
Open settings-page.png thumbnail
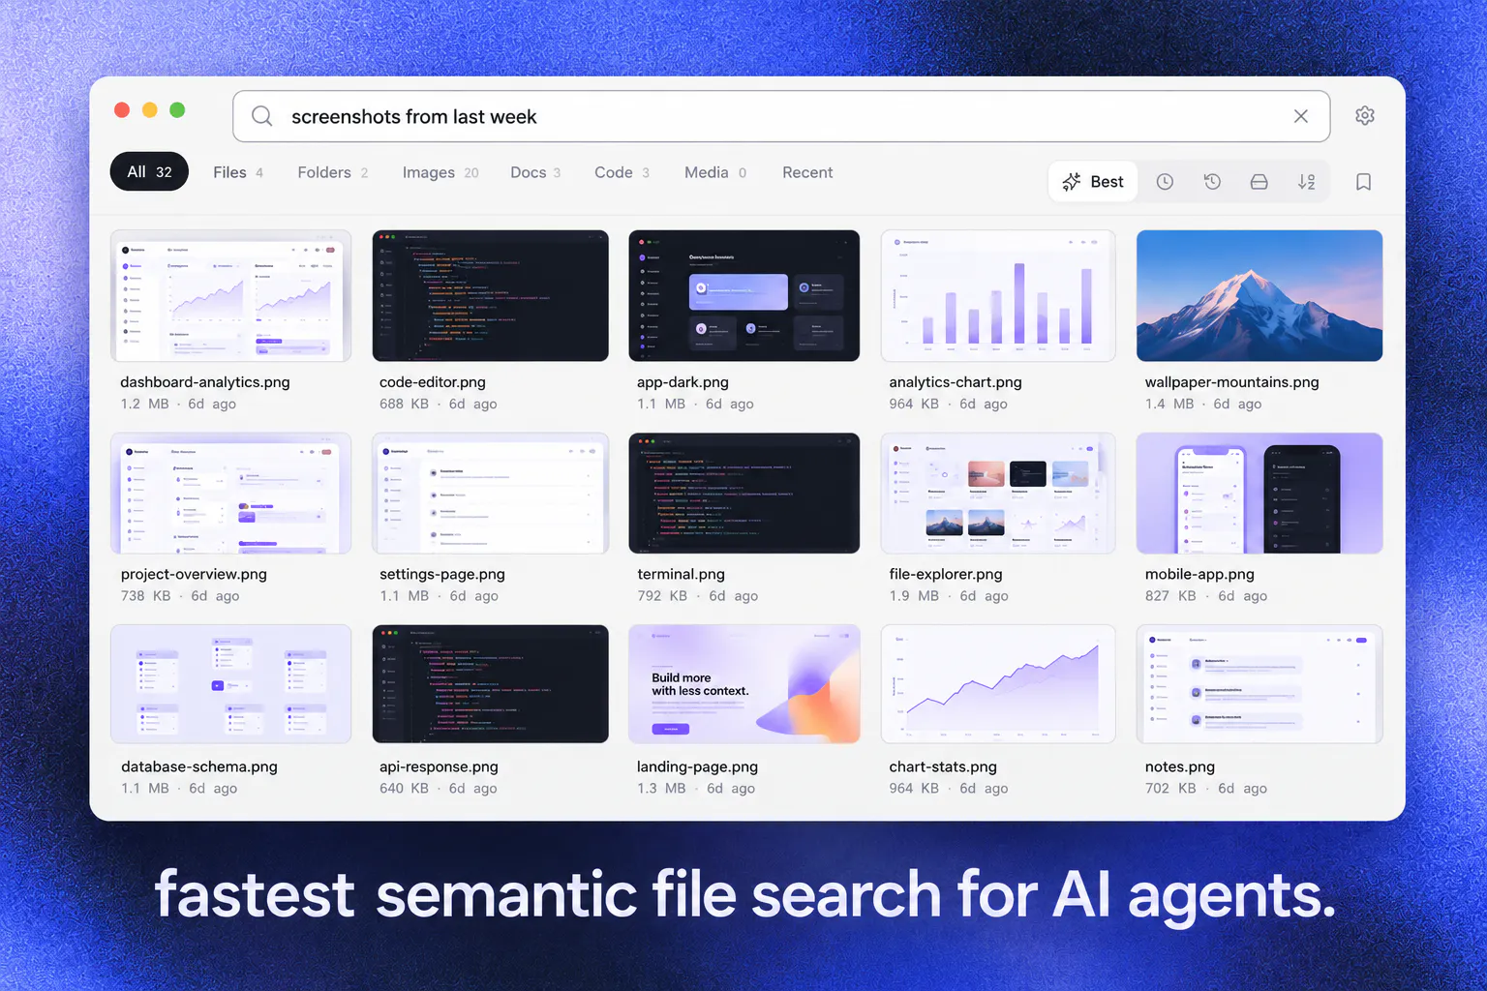[490, 493]
